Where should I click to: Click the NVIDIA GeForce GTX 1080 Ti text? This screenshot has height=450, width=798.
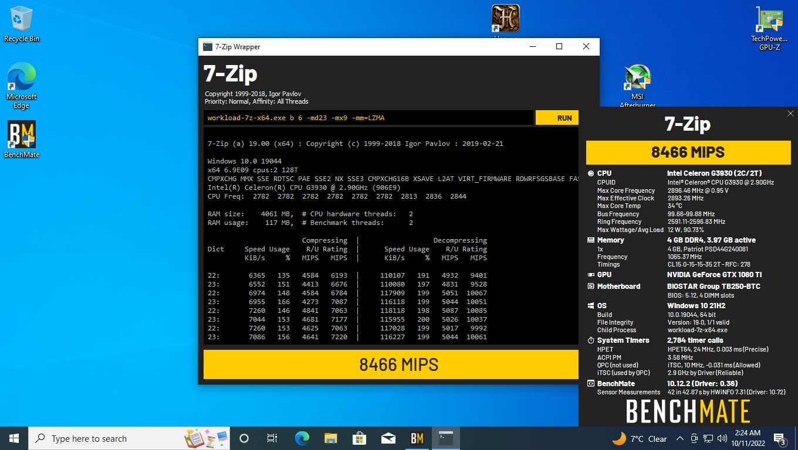pos(713,275)
